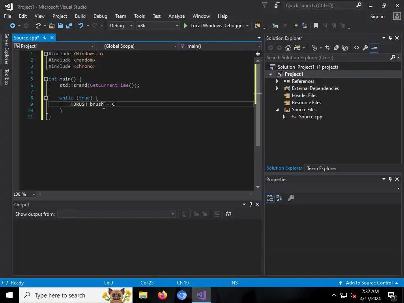The image size is (404, 303).
Task: Click the Navigate Backward arrow in toolbar
Action: coord(12,26)
